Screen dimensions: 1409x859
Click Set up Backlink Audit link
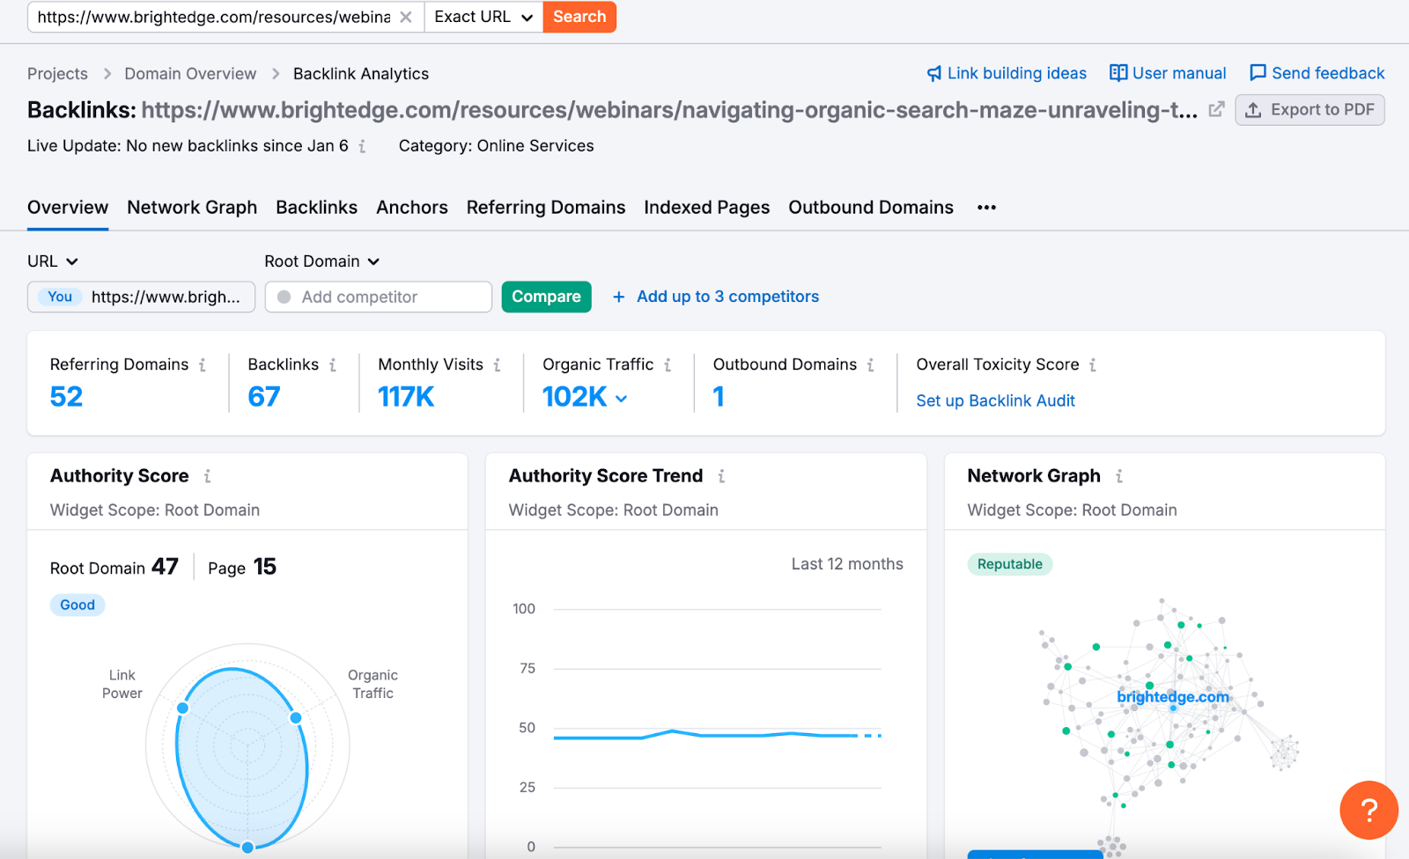[x=995, y=400]
